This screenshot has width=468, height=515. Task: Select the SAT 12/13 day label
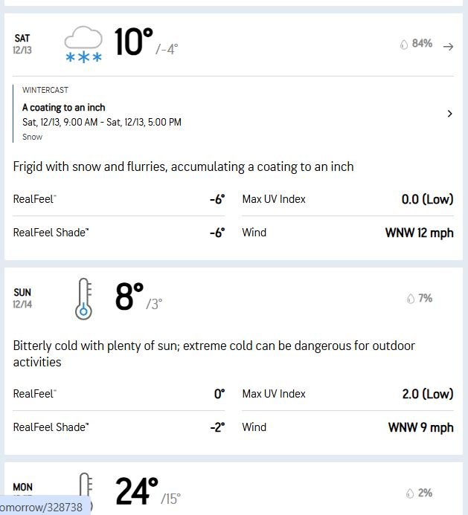tap(22, 44)
